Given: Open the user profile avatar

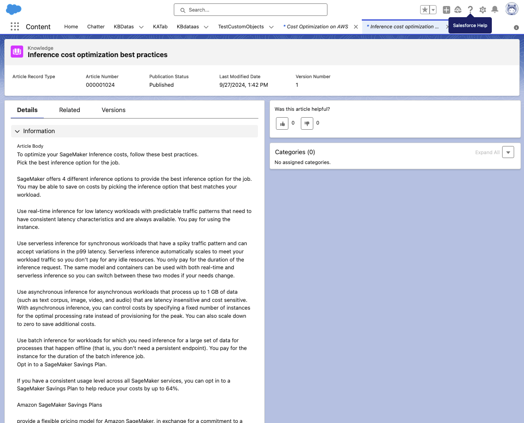Looking at the screenshot, I should 512,8.
